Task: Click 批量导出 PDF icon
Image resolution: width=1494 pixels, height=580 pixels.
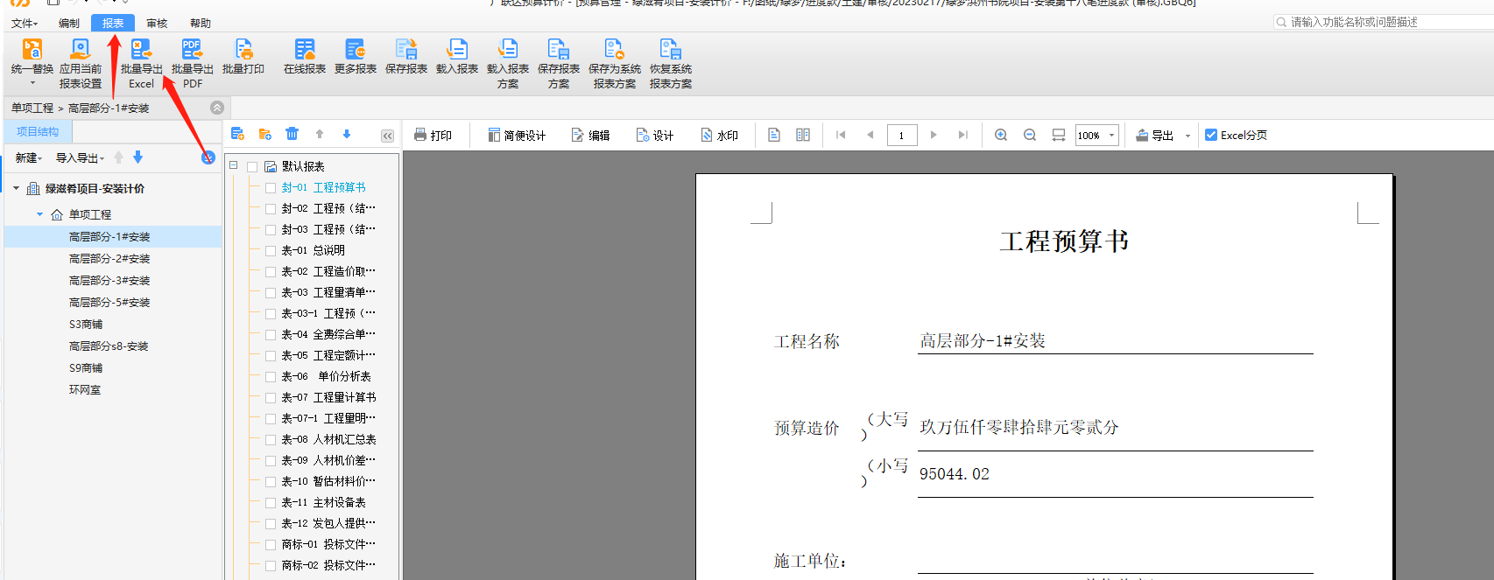Action: point(192,50)
